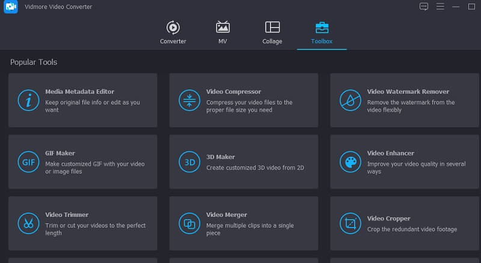Screen dimensions: 481x263
Task: Launch the Video Enhancer tool title
Action: point(390,153)
